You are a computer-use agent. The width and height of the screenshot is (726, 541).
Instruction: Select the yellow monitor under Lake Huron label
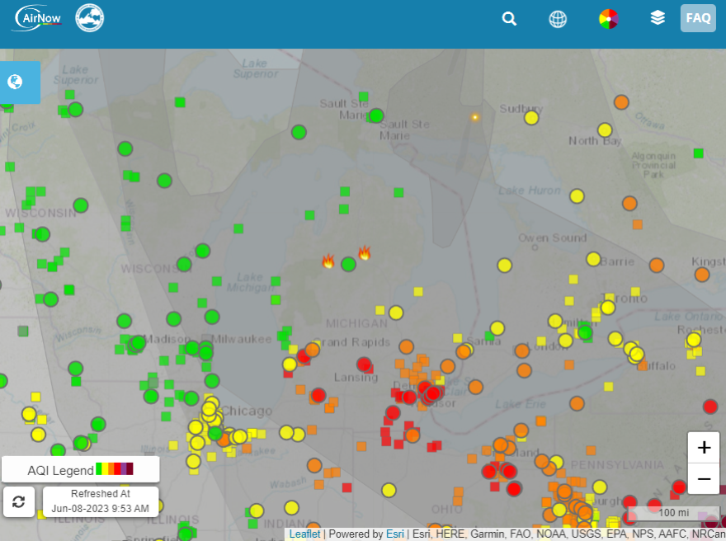(x=577, y=196)
